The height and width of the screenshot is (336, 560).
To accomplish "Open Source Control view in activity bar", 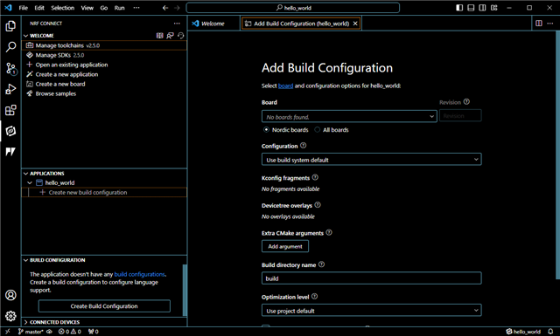I will (10, 68).
